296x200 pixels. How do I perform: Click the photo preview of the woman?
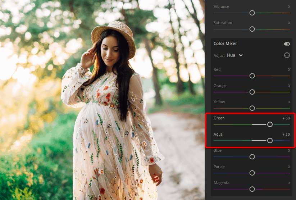102,100
